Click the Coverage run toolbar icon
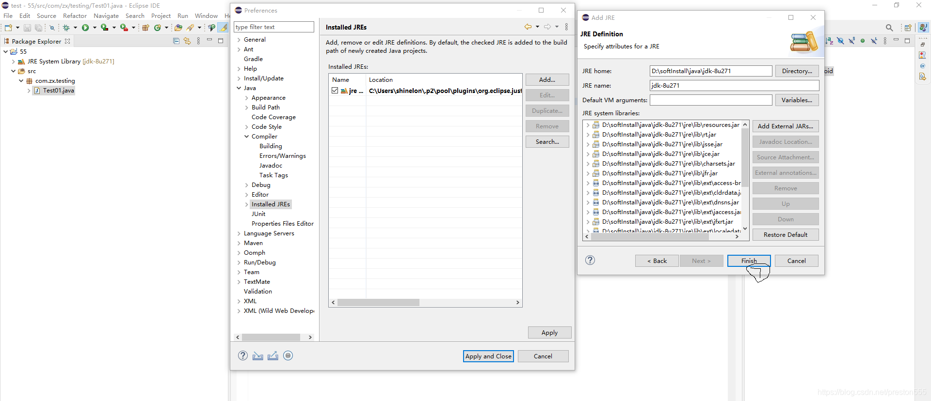This screenshot has width=931, height=401. (x=104, y=28)
